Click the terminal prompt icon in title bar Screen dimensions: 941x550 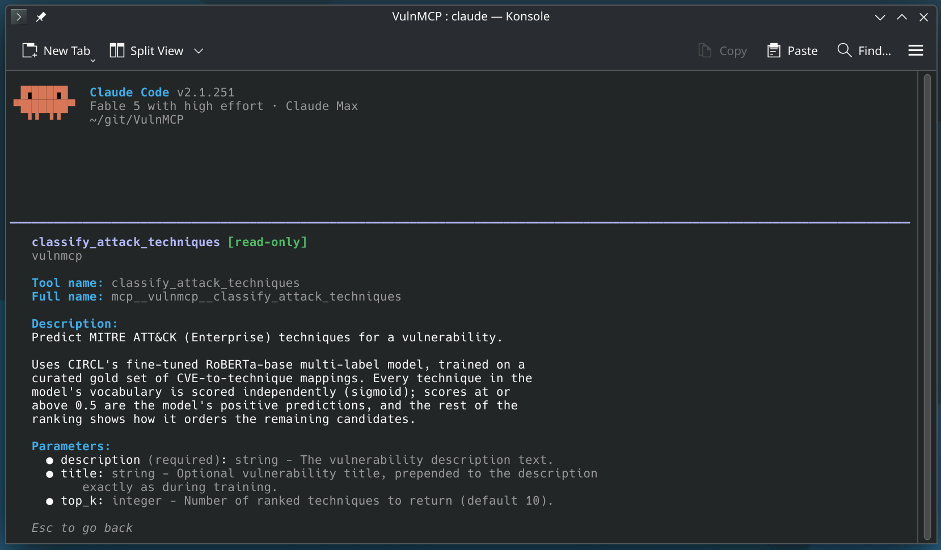19,16
